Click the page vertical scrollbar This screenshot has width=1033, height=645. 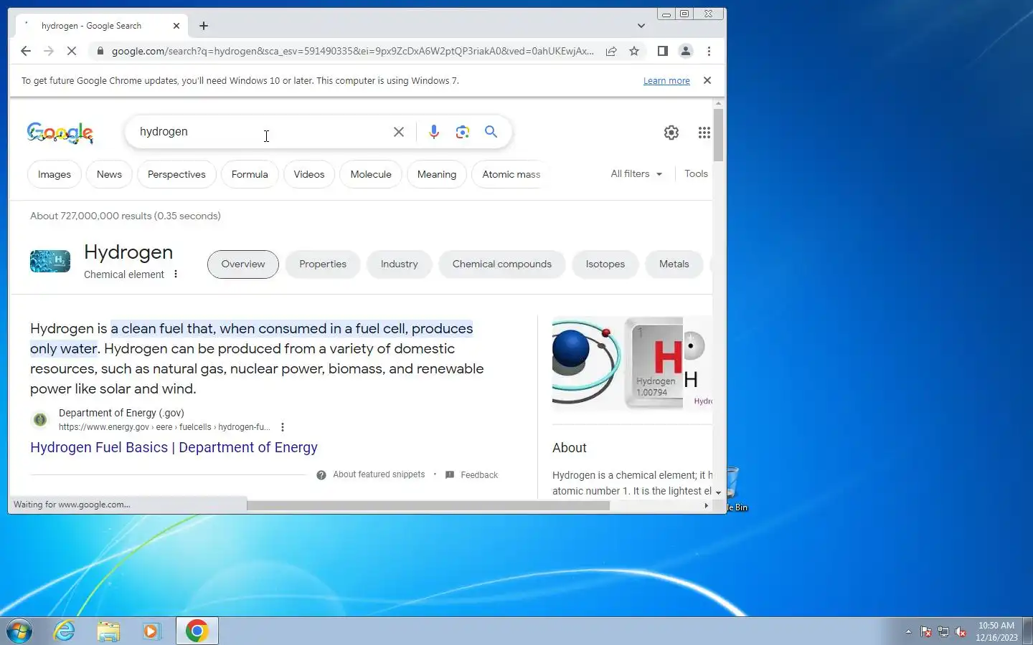pyautogui.click(x=718, y=135)
